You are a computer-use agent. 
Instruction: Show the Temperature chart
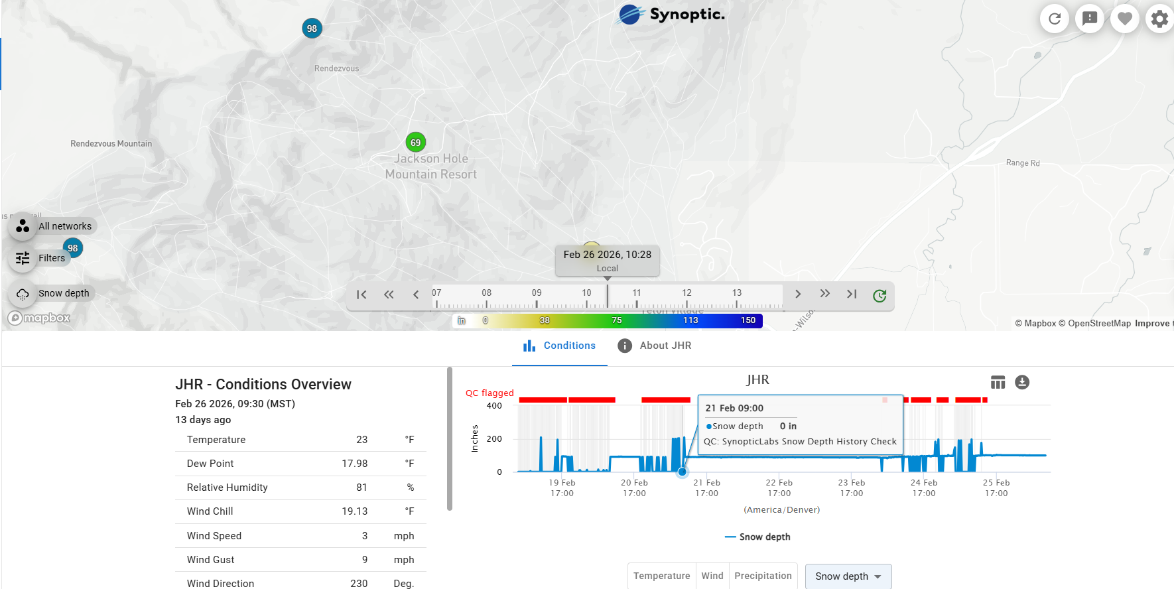pos(661,576)
